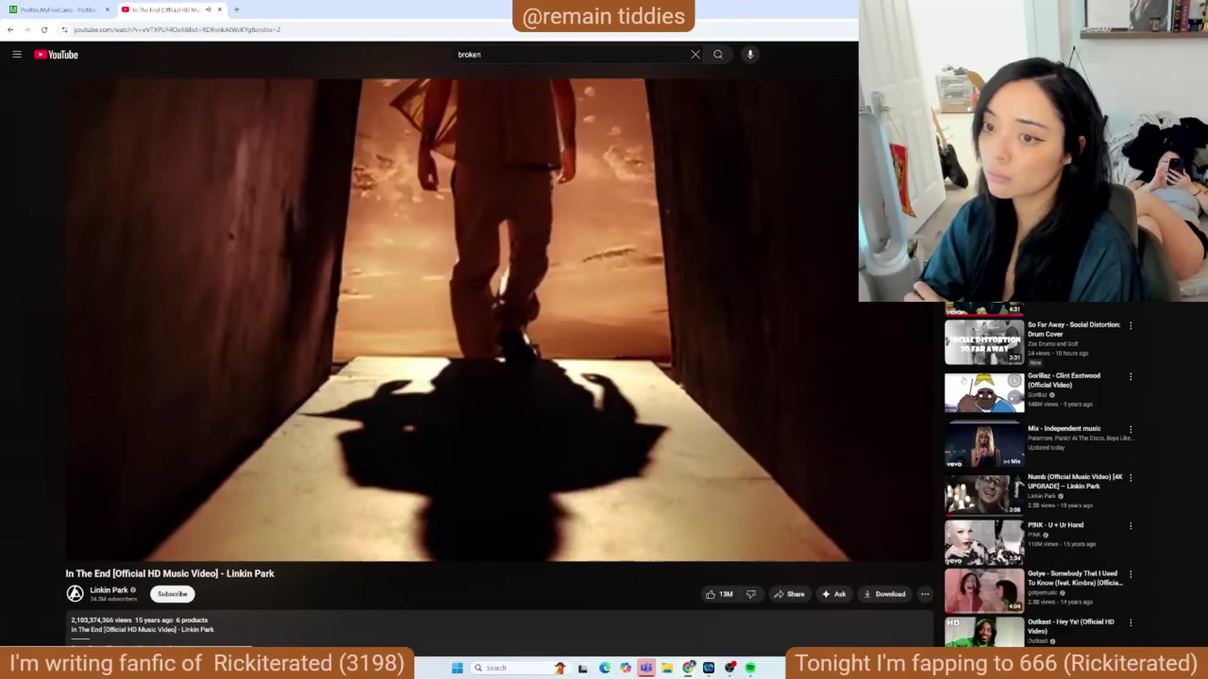Open Gorillaz - Clint Eastwood title link
The image size is (1208, 679).
tap(1064, 380)
